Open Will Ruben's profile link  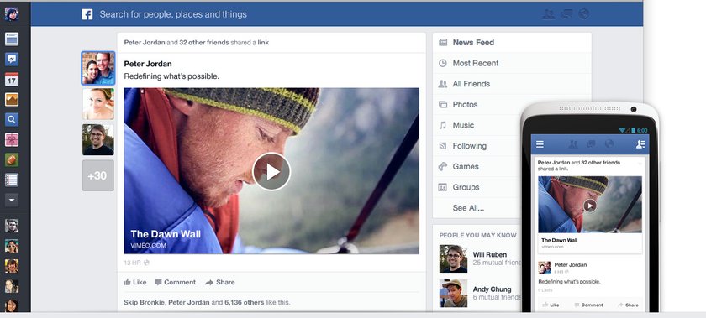[489, 254]
